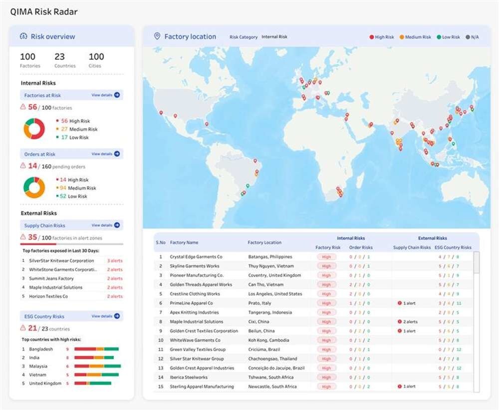The image size is (499, 410).
Task: Click arrow icon beside Orders at Risk
Action: (117, 154)
